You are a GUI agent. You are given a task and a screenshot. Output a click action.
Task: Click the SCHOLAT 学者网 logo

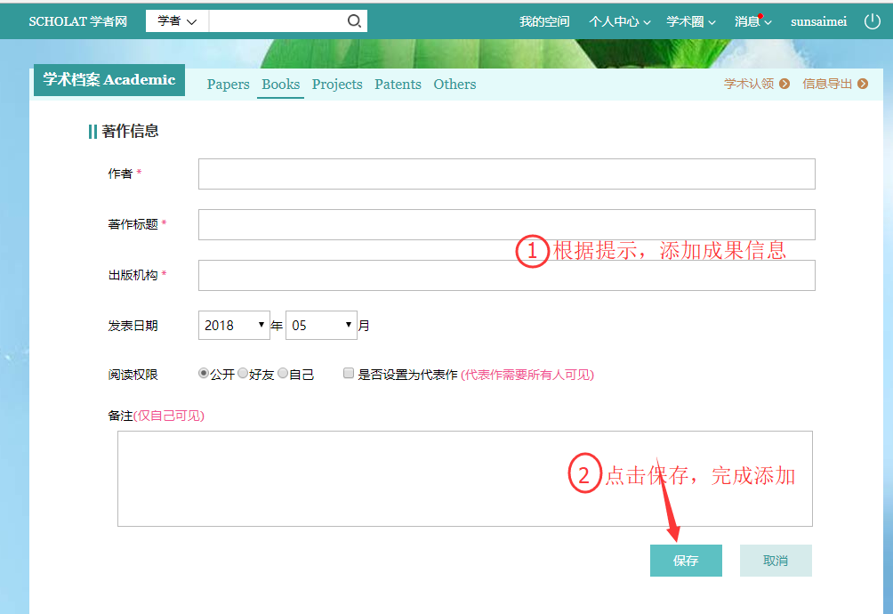(x=76, y=21)
